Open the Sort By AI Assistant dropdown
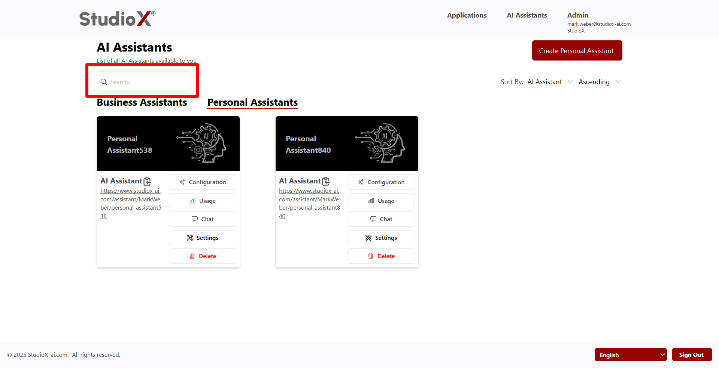 549,81
